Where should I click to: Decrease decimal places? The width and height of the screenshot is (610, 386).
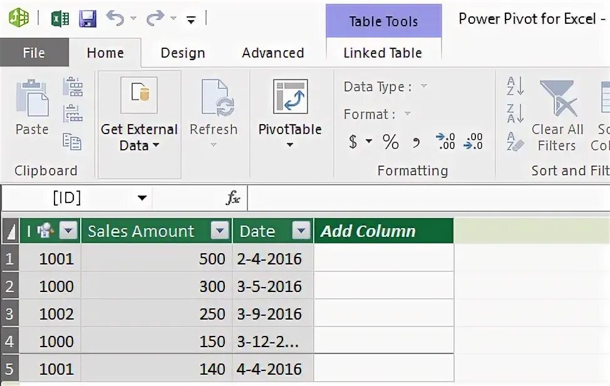point(473,141)
